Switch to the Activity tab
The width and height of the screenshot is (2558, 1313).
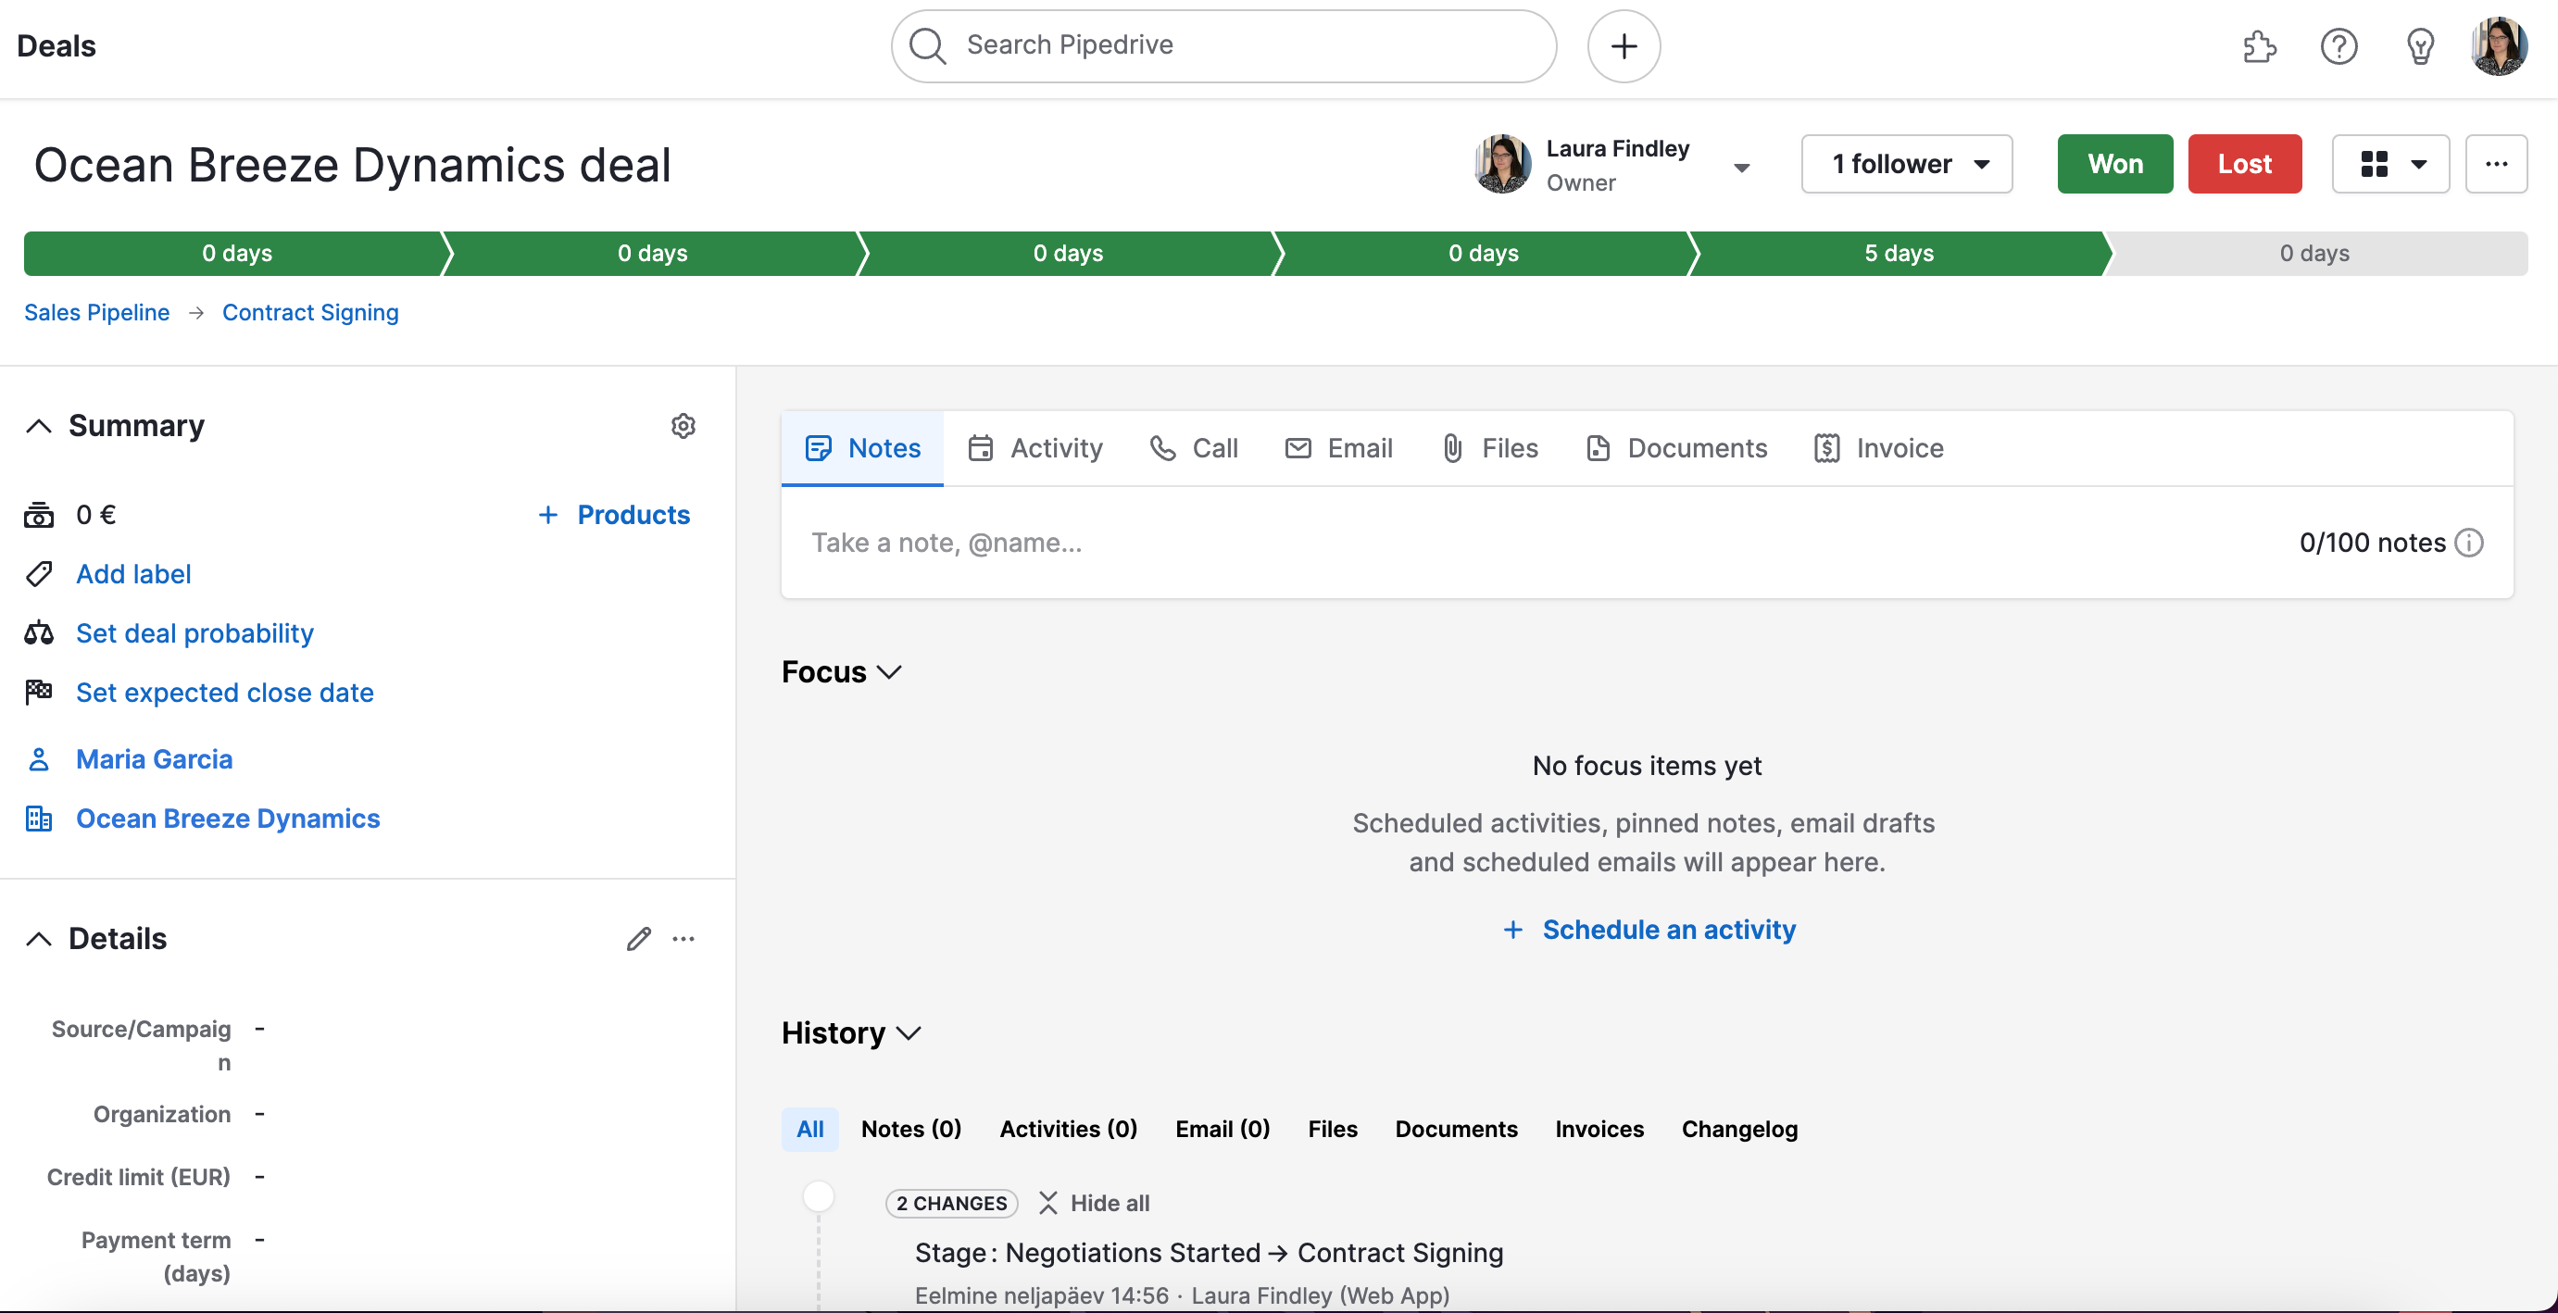pos(1035,448)
